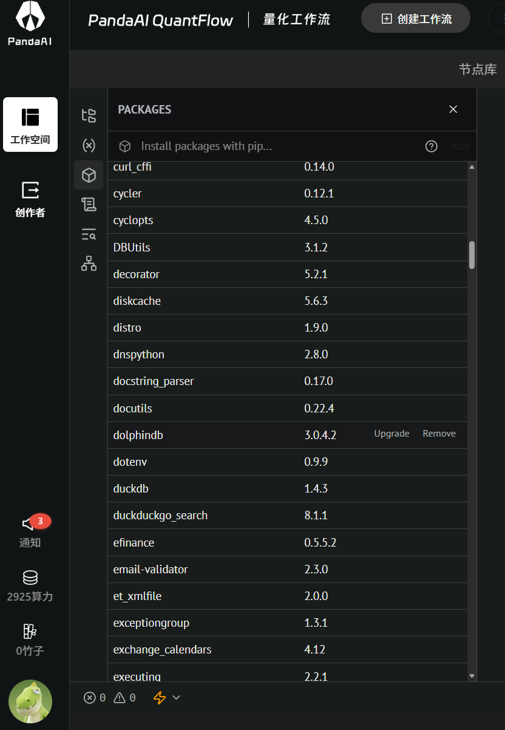
Task: Click the warnings triangle count in status bar
Action: (124, 698)
